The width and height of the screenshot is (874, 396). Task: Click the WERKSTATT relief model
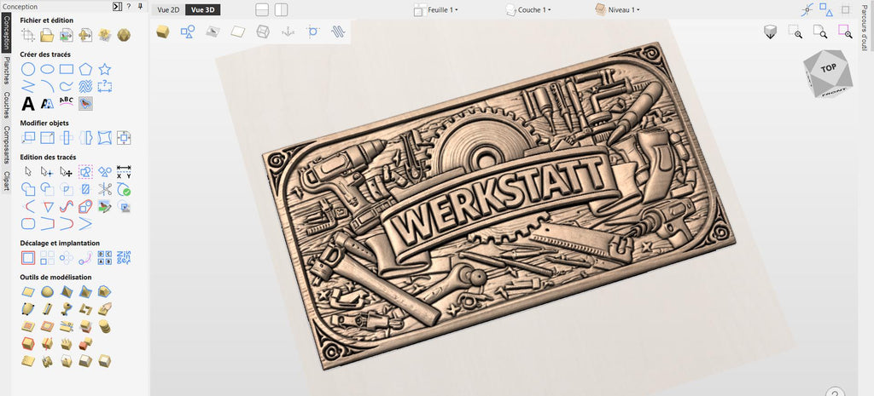[x=498, y=206]
